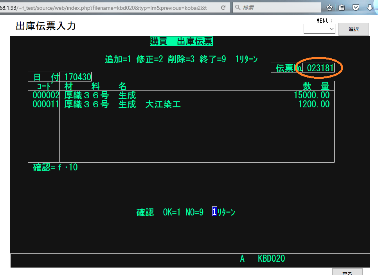Click material name 厚織36号 生成 大江染工
The image size is (378, 275).
122,104
